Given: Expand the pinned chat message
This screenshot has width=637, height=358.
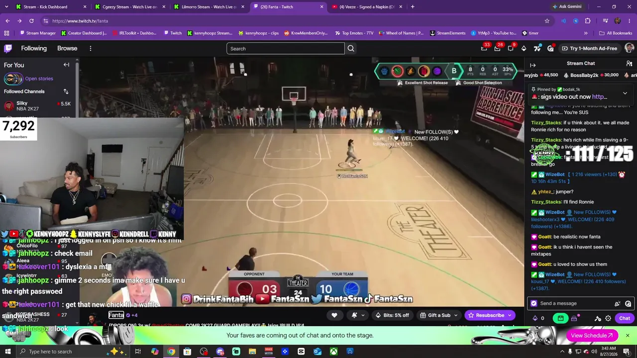Looking at the screenshot, I should 625,93.
